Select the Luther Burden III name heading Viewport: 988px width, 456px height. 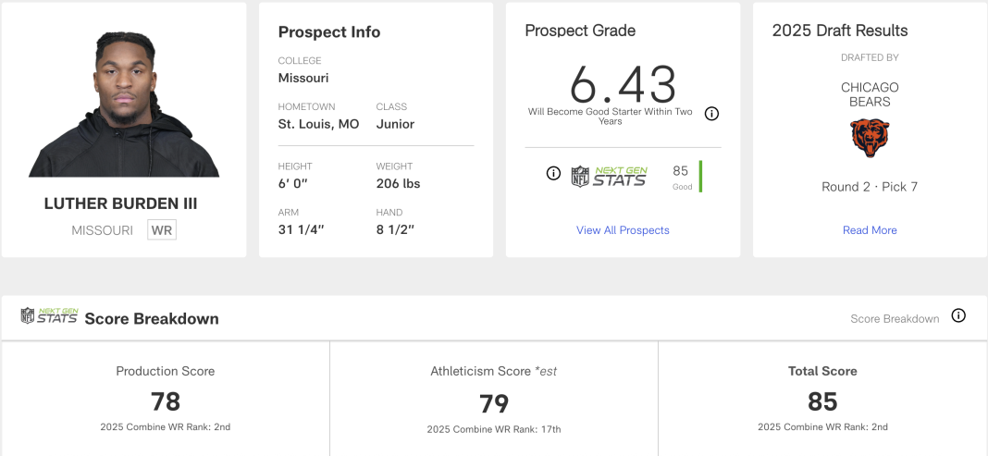(x=121, y=203)
